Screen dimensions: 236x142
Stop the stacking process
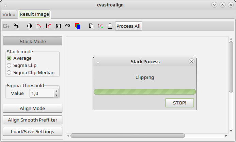pyautogui.click(x=179, y=103)
